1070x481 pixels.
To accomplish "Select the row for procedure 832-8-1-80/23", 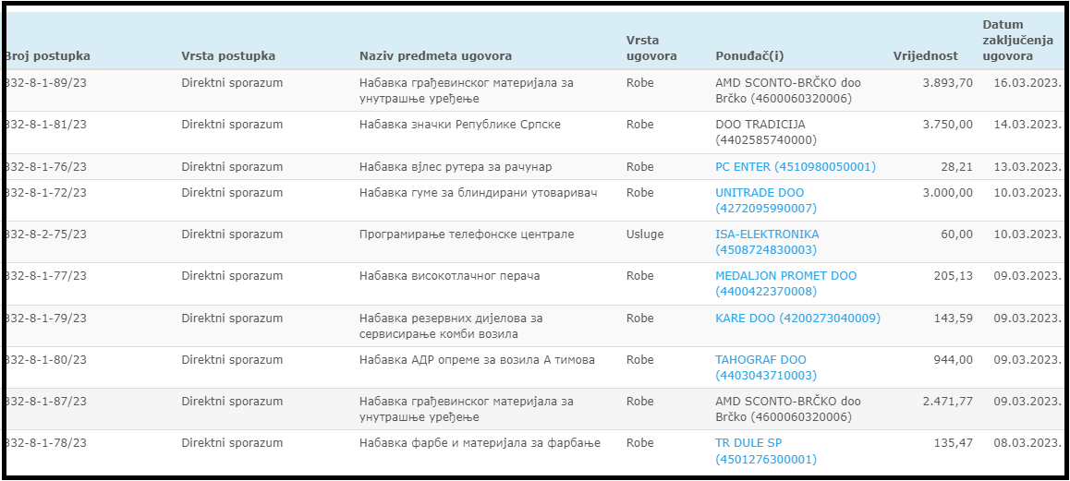I will tap(534, 367).
